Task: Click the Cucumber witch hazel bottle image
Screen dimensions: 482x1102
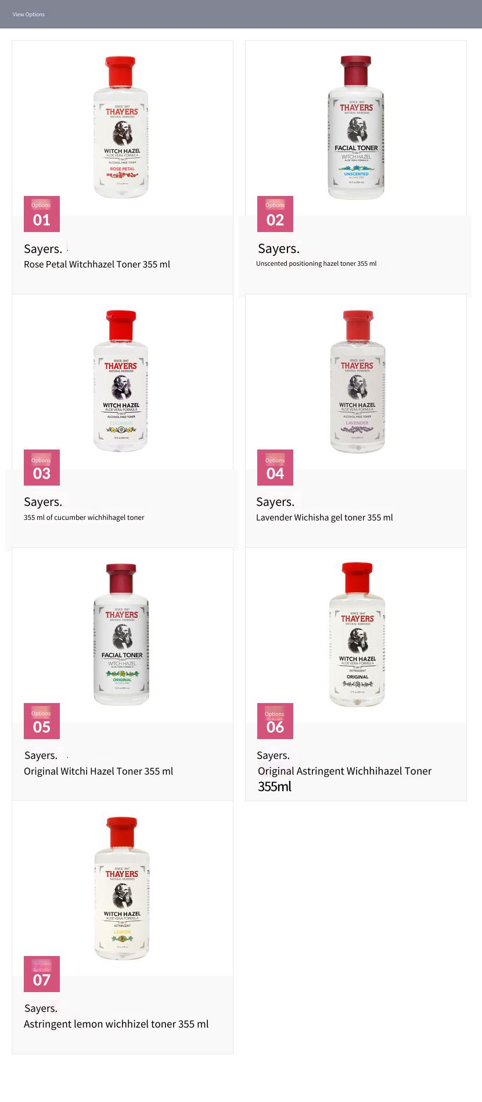Action: click(x=121, y=381)
